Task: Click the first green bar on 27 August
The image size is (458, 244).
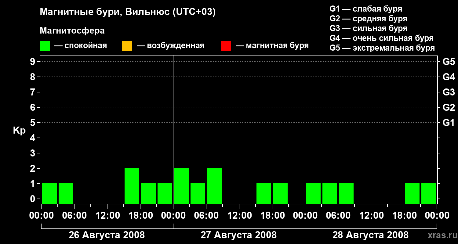Action: coord(181,186)
